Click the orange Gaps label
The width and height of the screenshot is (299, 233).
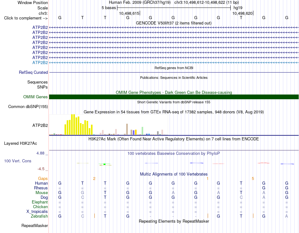coord(43,179)
